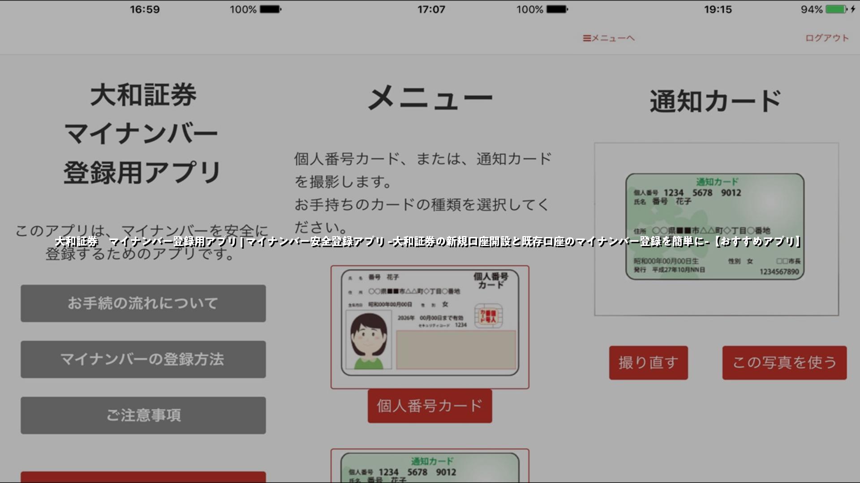Tap the captured 通知カード photo preview
Viewport: 860px width, 483px height.
pyautogui.click(x=716, y=229)
